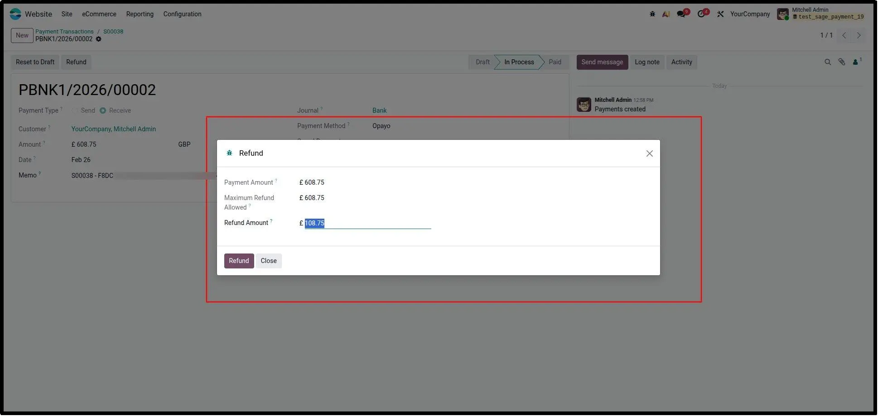The height and width of the screenshot is (416, 878).
Task: Open the gear actions menu beside PBNK1/2026/00002
Action: (99, 39)
